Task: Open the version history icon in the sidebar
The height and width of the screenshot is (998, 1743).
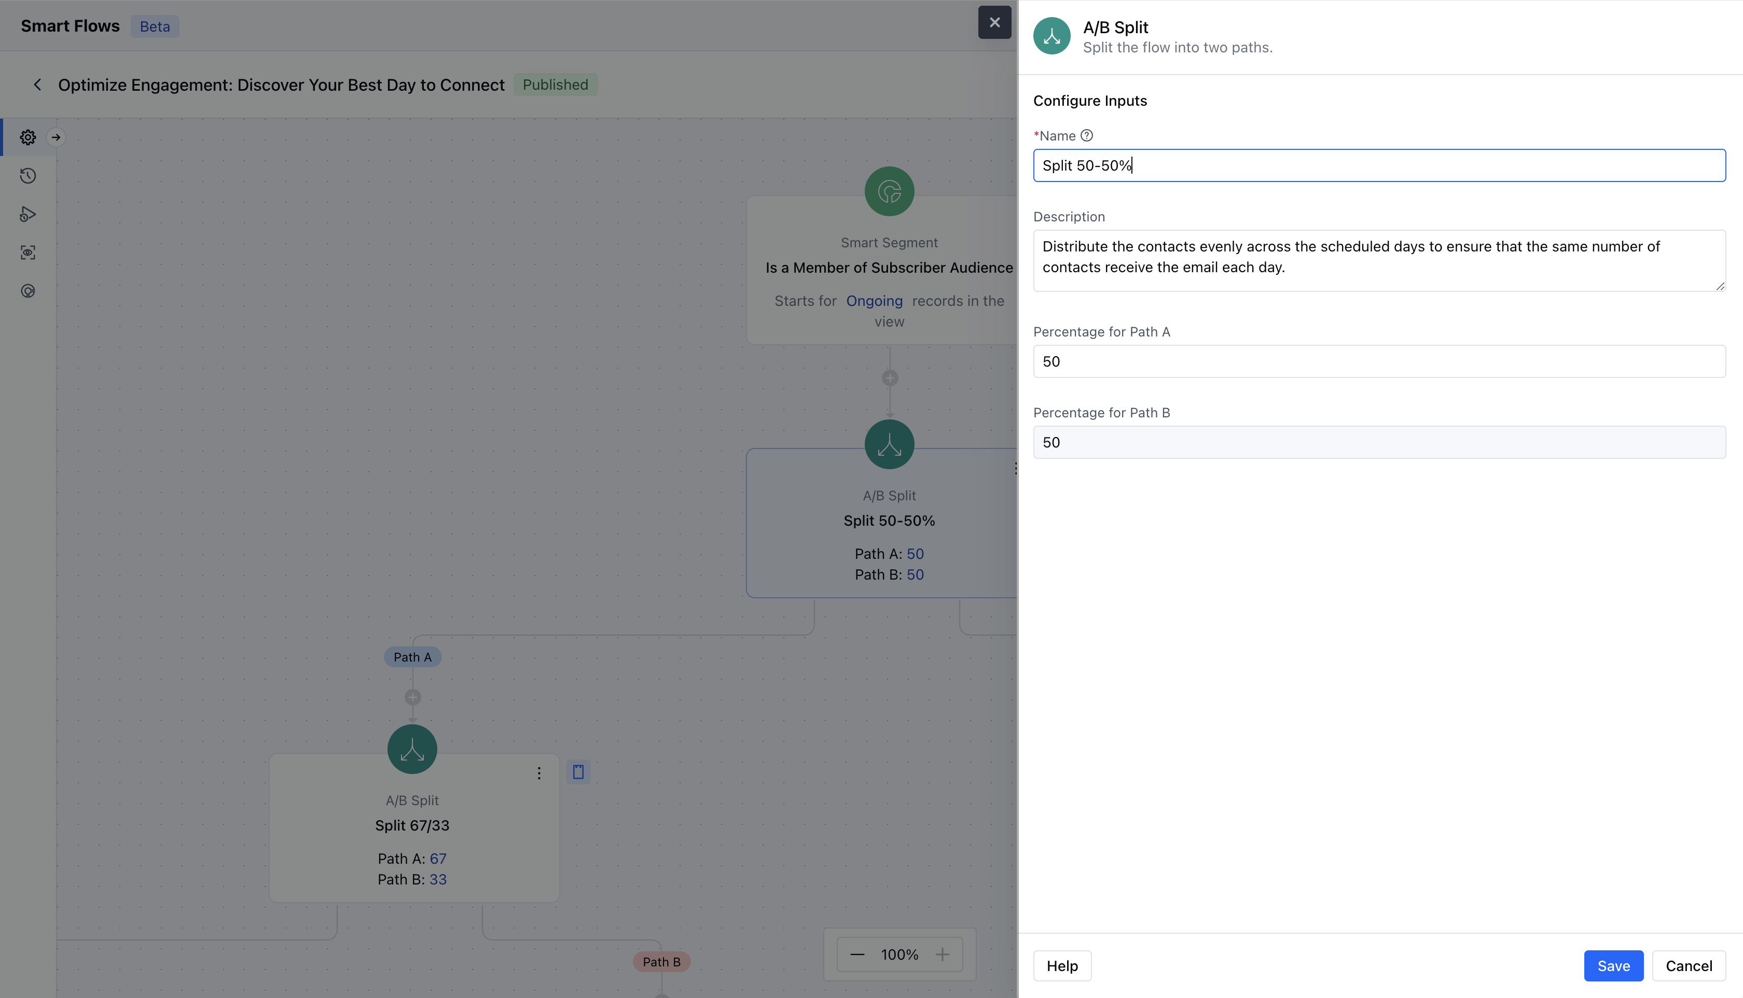Action: 27,176
